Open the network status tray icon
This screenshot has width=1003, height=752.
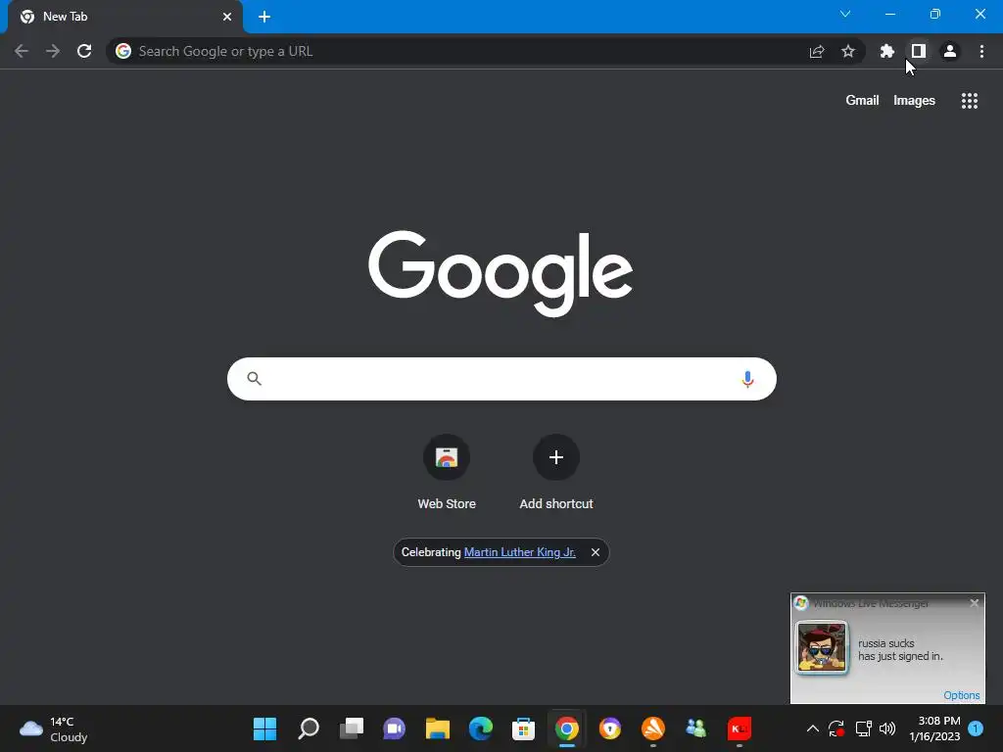click(x=864, y=728)
